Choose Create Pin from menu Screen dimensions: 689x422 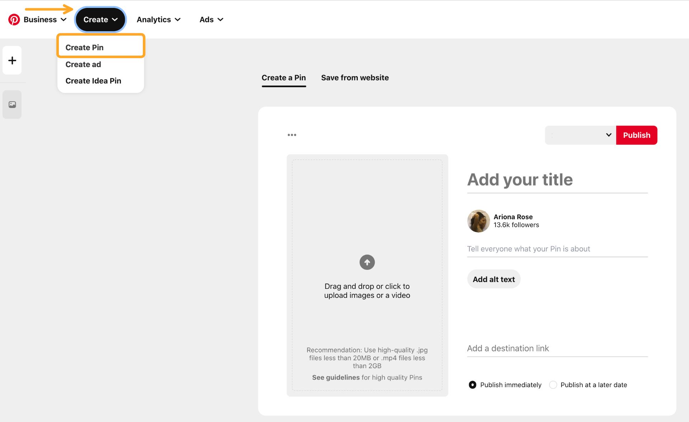(85, 47)
